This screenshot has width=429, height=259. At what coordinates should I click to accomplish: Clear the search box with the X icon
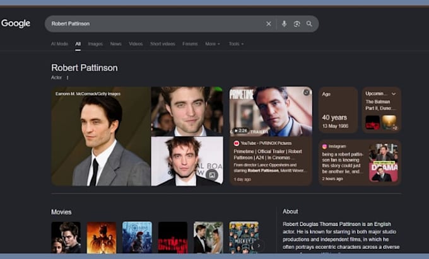[269, 24]
